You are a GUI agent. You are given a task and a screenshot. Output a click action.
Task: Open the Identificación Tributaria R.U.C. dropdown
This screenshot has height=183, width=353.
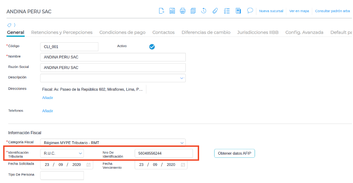pos(62,153)
